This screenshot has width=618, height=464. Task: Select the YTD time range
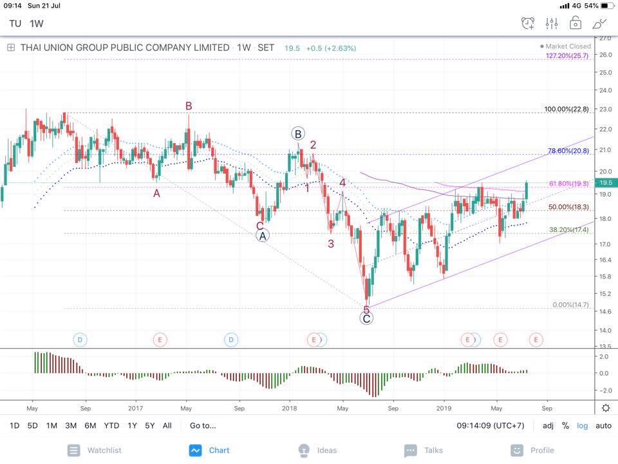(x=111, y=425)
